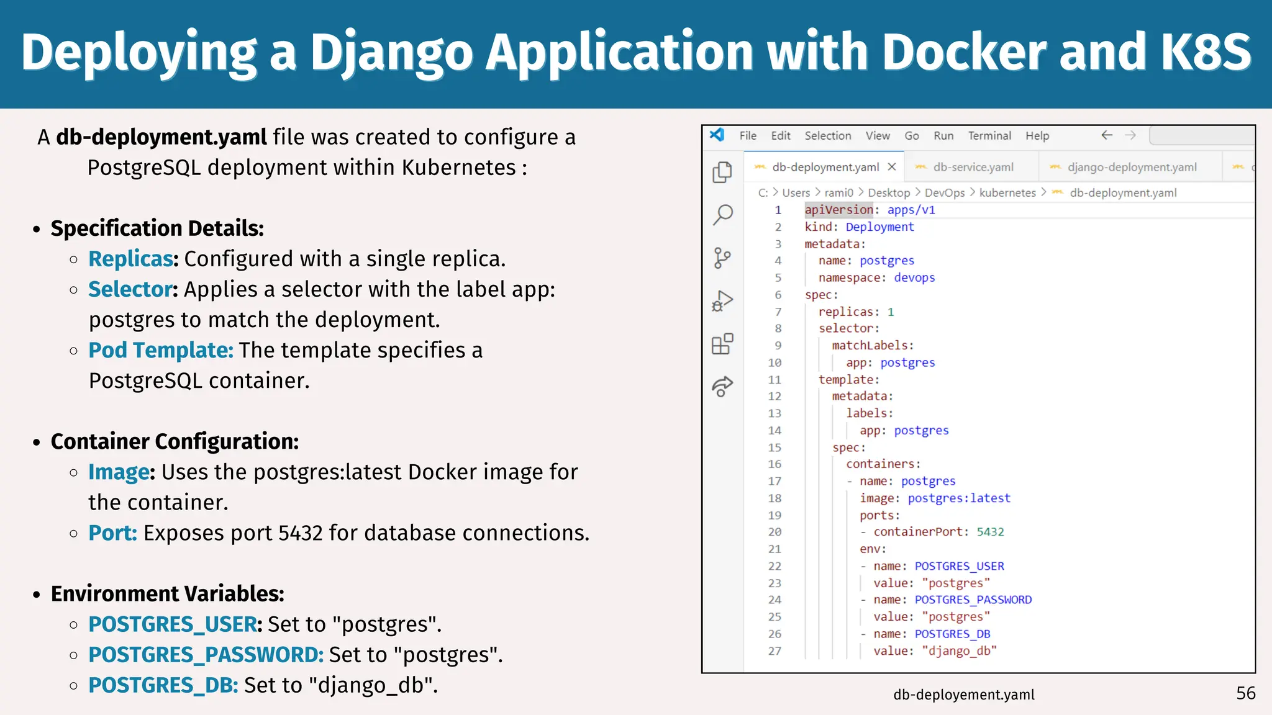
Task: Open the Remote Explorer share icon
Action: click(x=722, y=386)
